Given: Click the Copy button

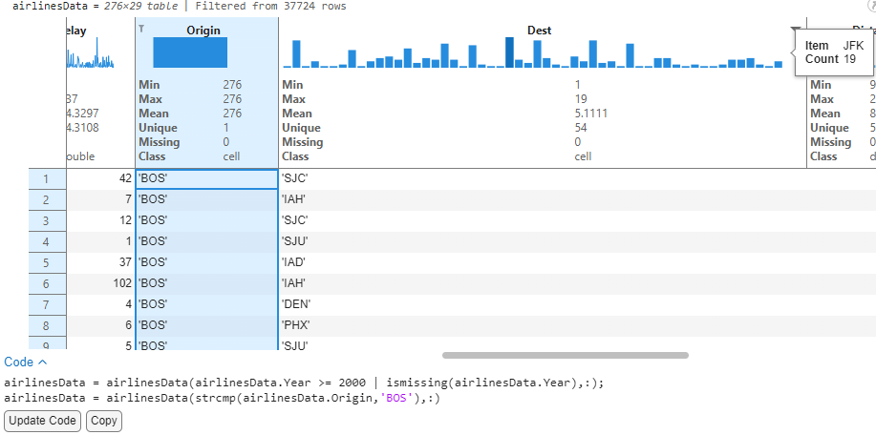Looking at the screenshot, I should (104, 421).
